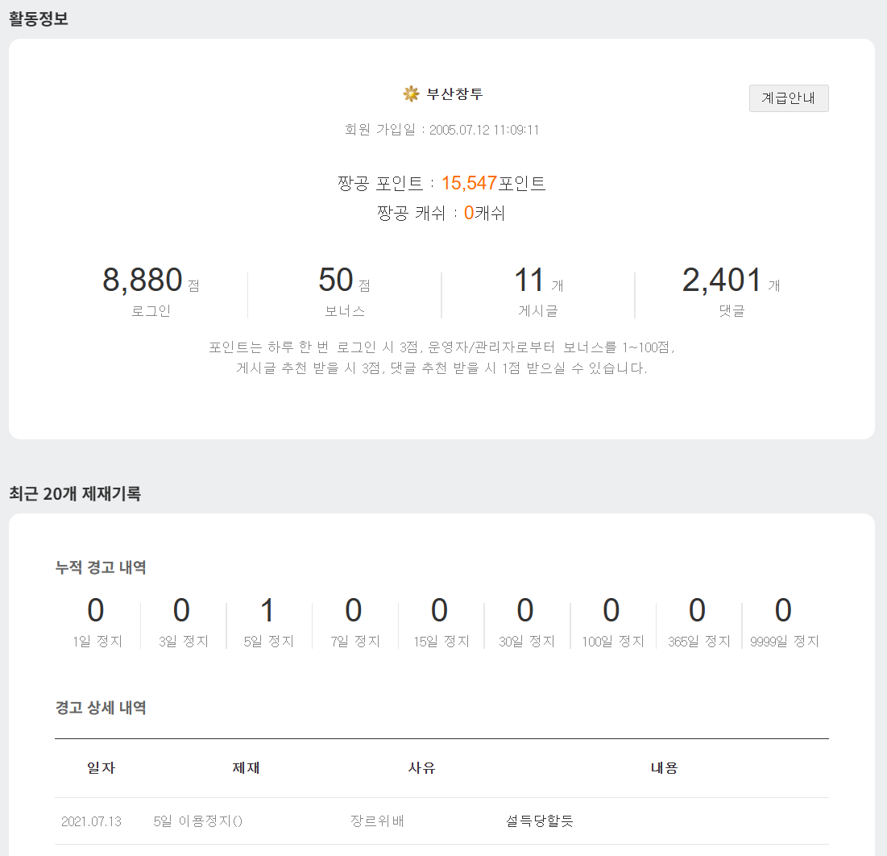Click the username 부산창투
Image resolution: width=887 pixels, height=856 pixels.
[454, 94]
